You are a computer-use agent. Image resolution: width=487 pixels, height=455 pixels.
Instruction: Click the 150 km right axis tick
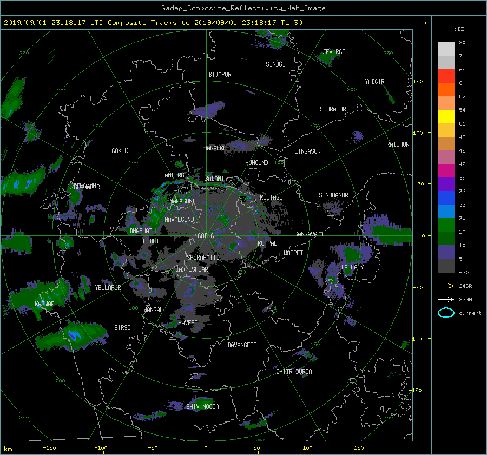(x=418, y=81)
